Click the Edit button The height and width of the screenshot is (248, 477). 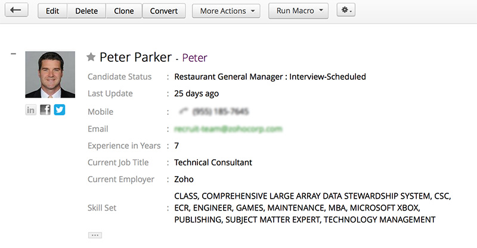52,11
